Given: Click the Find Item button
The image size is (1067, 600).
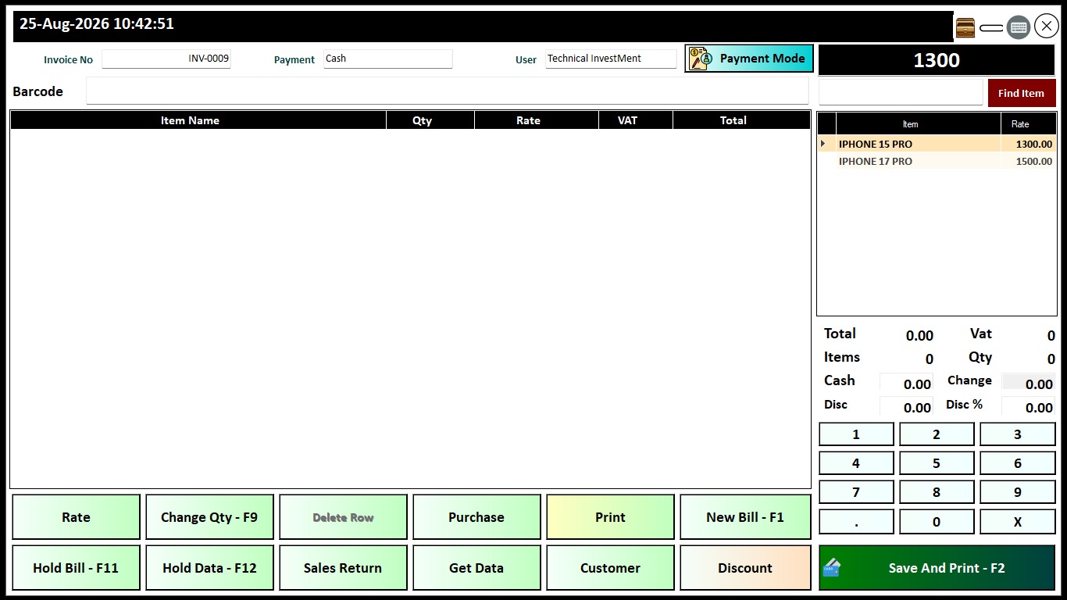Looking at the screenshot, I should click(1021, 93).
